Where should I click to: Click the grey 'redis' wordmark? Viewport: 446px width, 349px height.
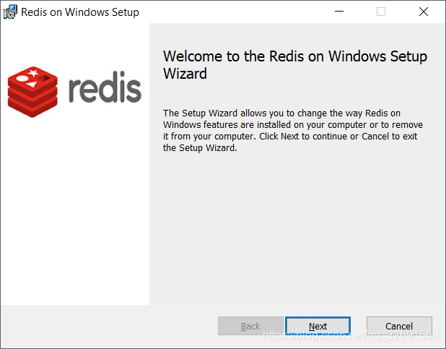105,87
